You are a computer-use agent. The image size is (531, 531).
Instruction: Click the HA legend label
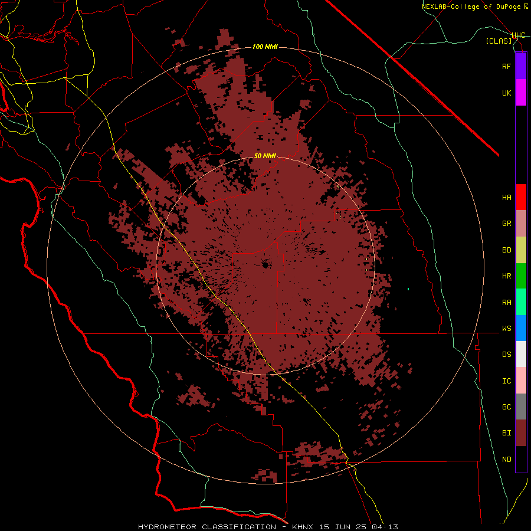[x=506, y=197]
